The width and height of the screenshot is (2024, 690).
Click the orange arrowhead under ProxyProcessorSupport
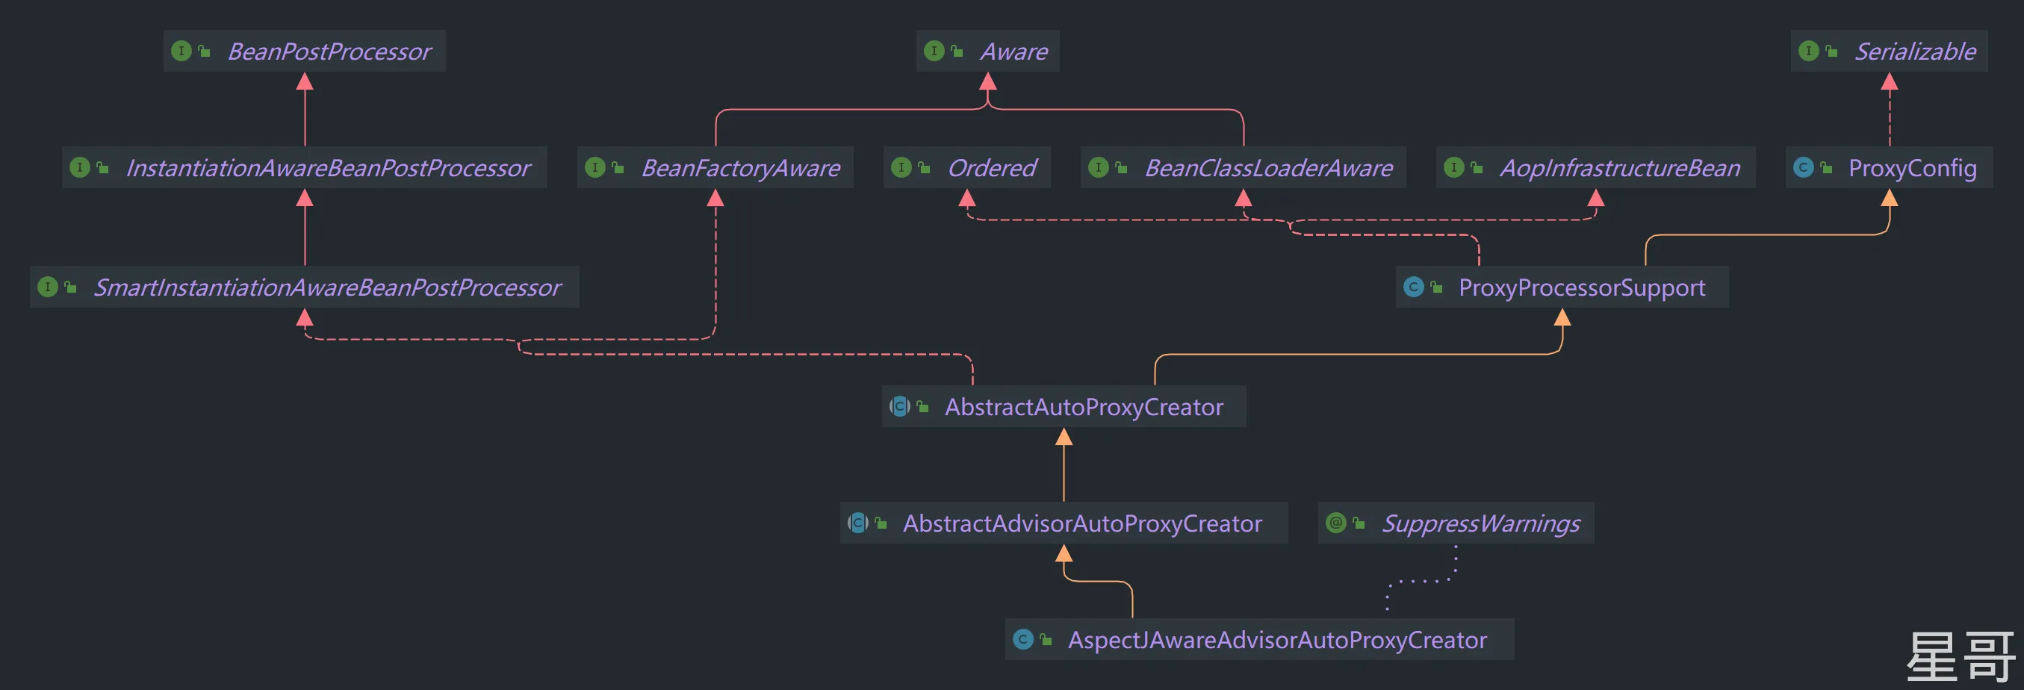click(1562, 317)
